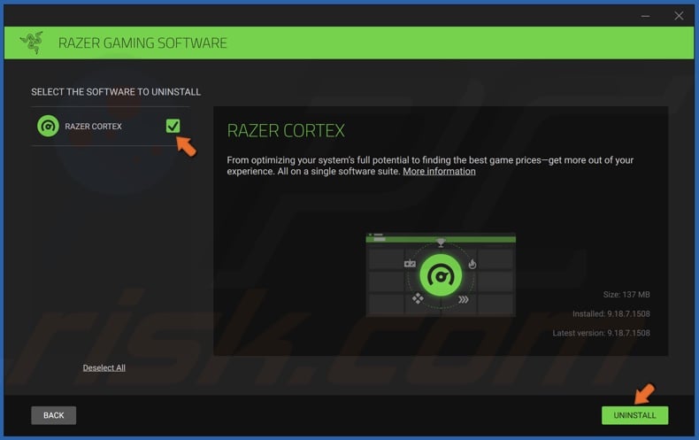Click the SELECT THE SOFTWARE TO UNINSTALL heading

[x=116, y=92]
